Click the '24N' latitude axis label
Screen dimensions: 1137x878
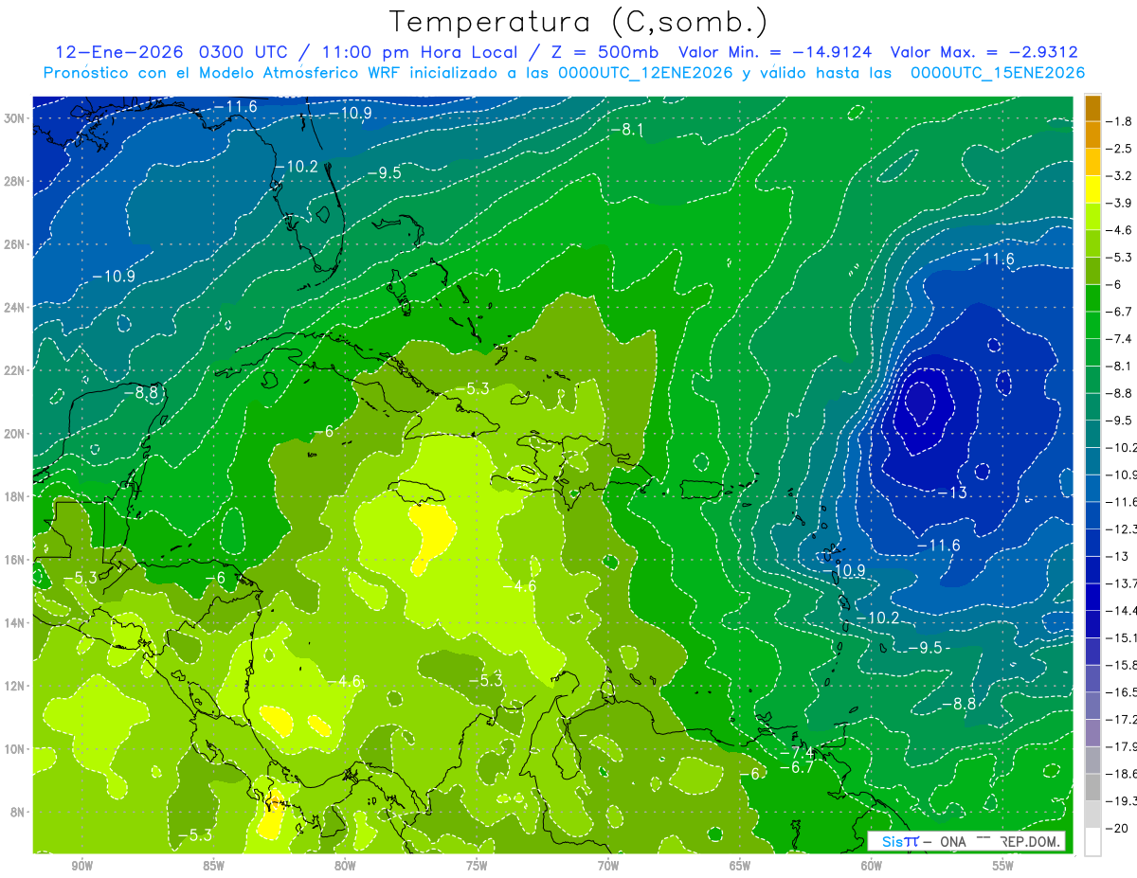(13, 307)
